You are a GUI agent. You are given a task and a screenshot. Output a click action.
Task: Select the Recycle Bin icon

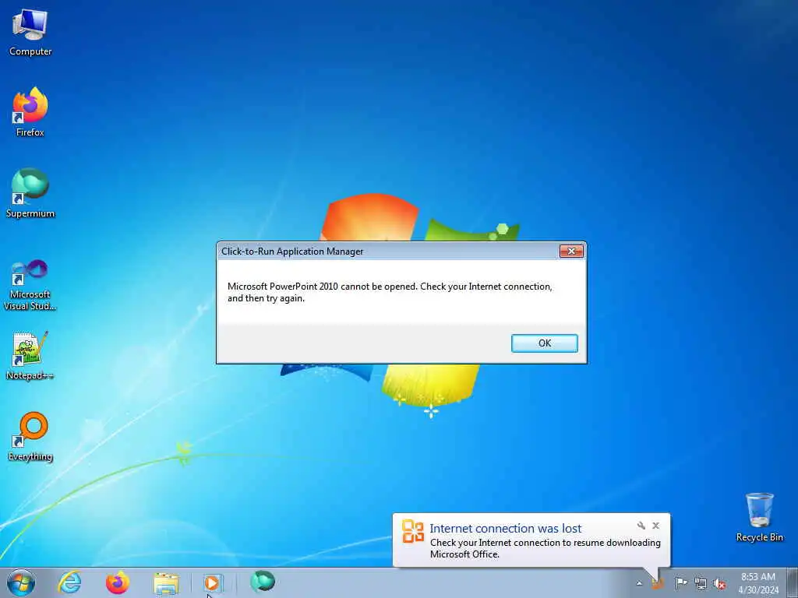(x=759, y=517)
